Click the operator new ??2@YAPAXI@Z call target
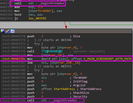 [x=52, y=51]
